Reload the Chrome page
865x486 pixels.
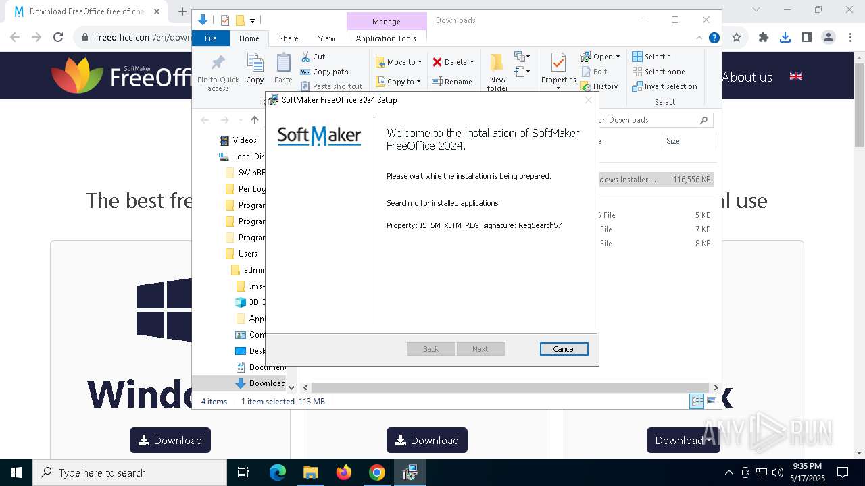58,38
